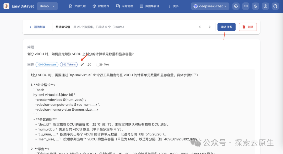Open the project's GitHub repository icon
This screenshot has width=283, height=154.
(x=275, y=6)
